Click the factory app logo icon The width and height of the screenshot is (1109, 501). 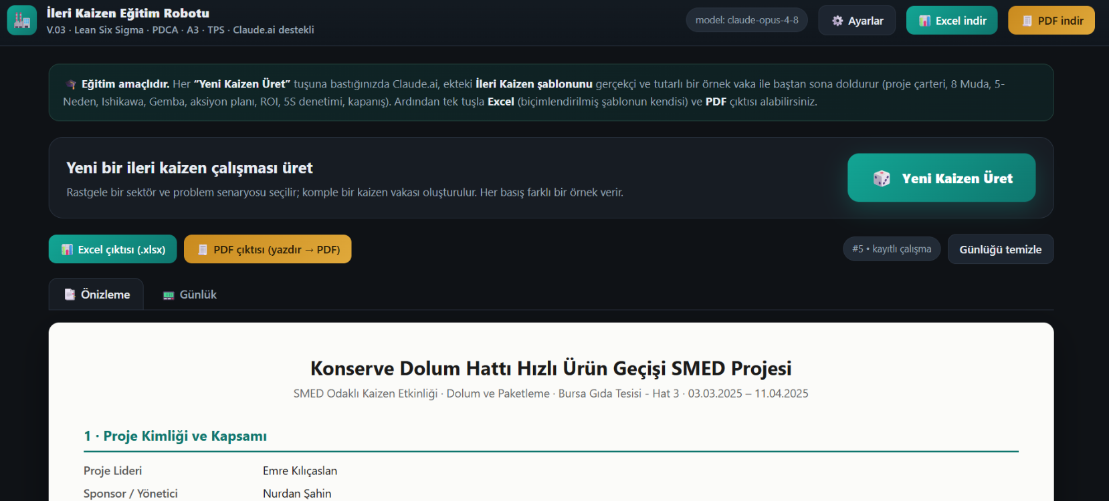(x=22, y=21)
